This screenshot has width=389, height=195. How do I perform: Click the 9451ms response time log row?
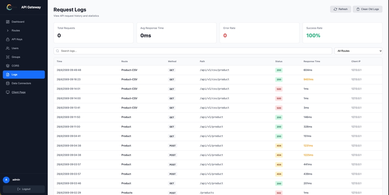218,79
